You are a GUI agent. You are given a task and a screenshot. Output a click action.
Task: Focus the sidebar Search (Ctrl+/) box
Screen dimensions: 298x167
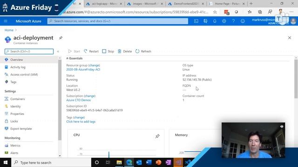pos(29,51)
